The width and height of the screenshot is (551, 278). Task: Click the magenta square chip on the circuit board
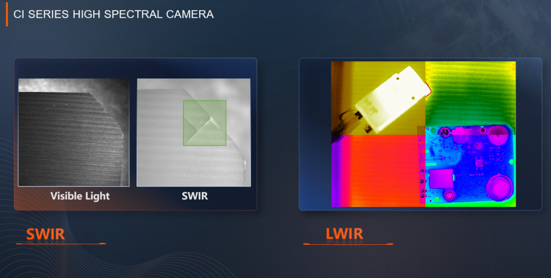[441, 179]
